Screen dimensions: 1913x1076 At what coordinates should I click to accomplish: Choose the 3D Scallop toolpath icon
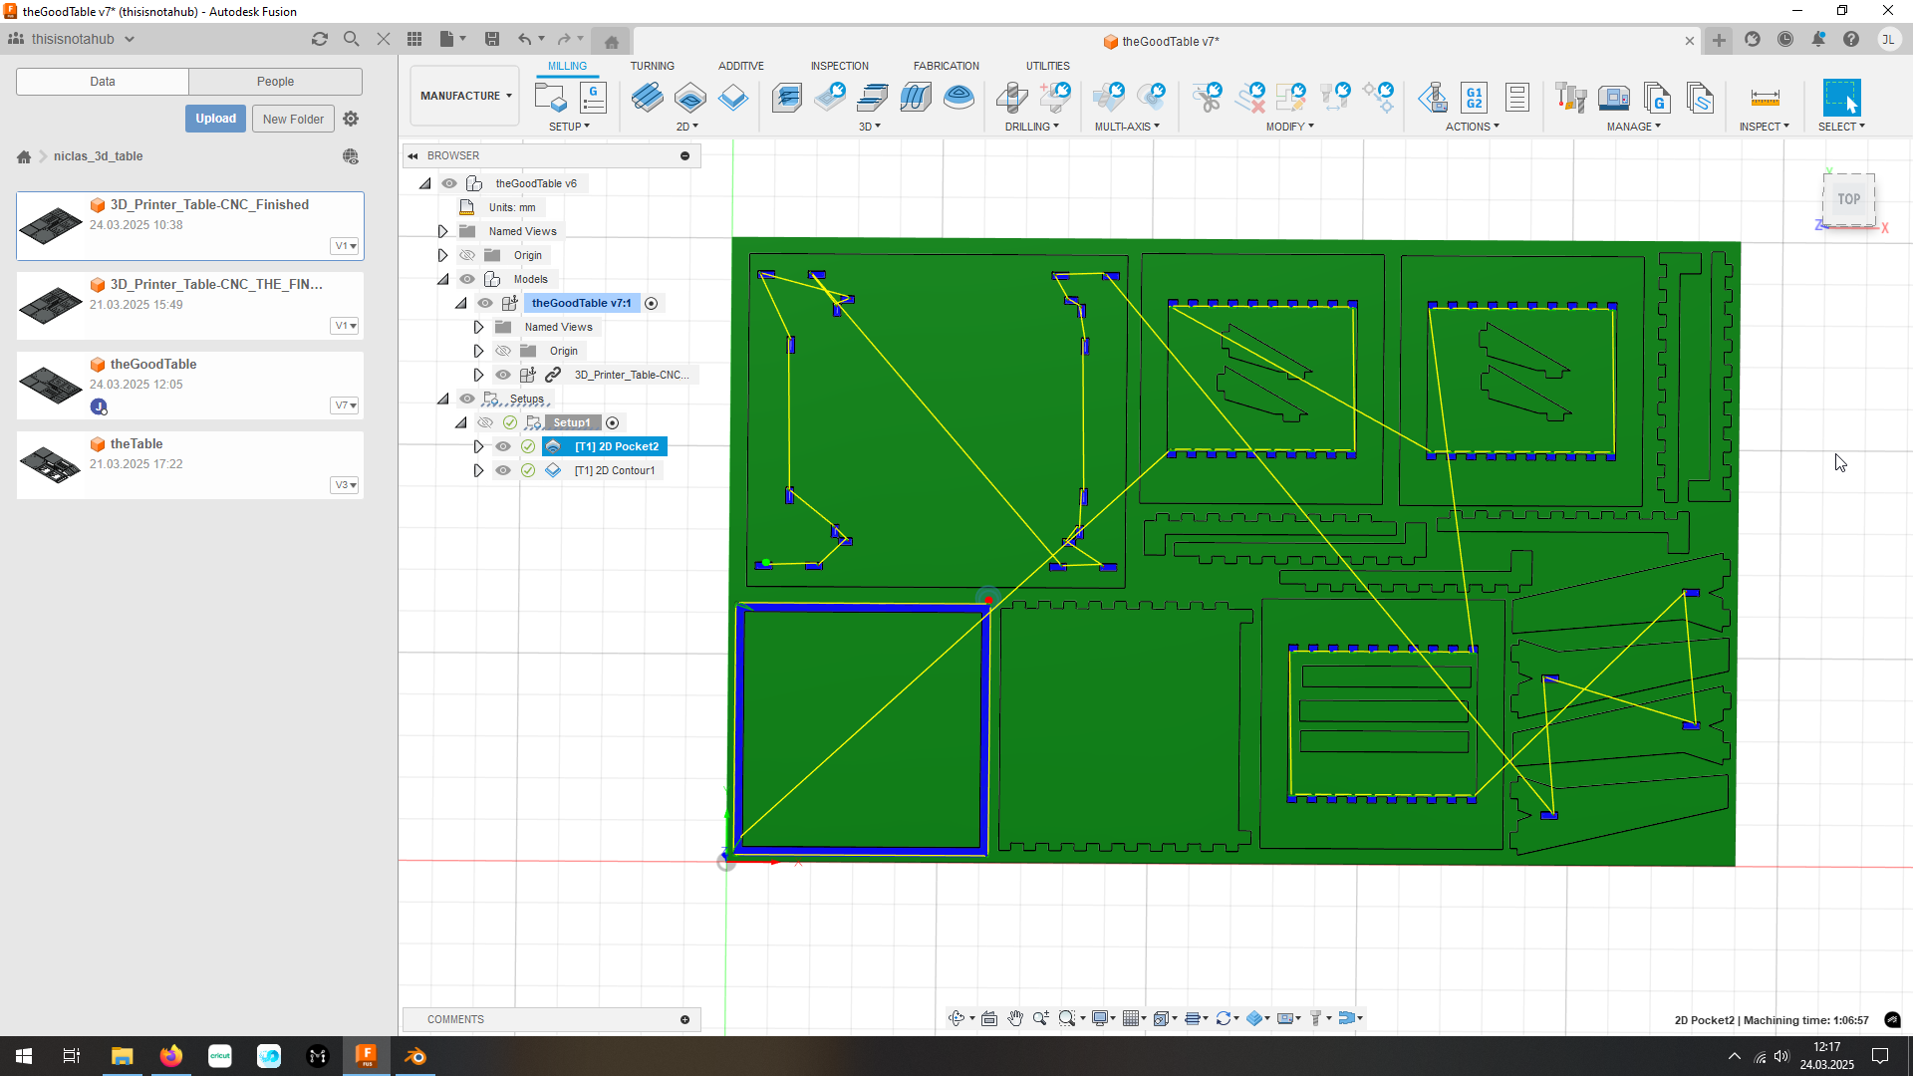tap(958, 98)
